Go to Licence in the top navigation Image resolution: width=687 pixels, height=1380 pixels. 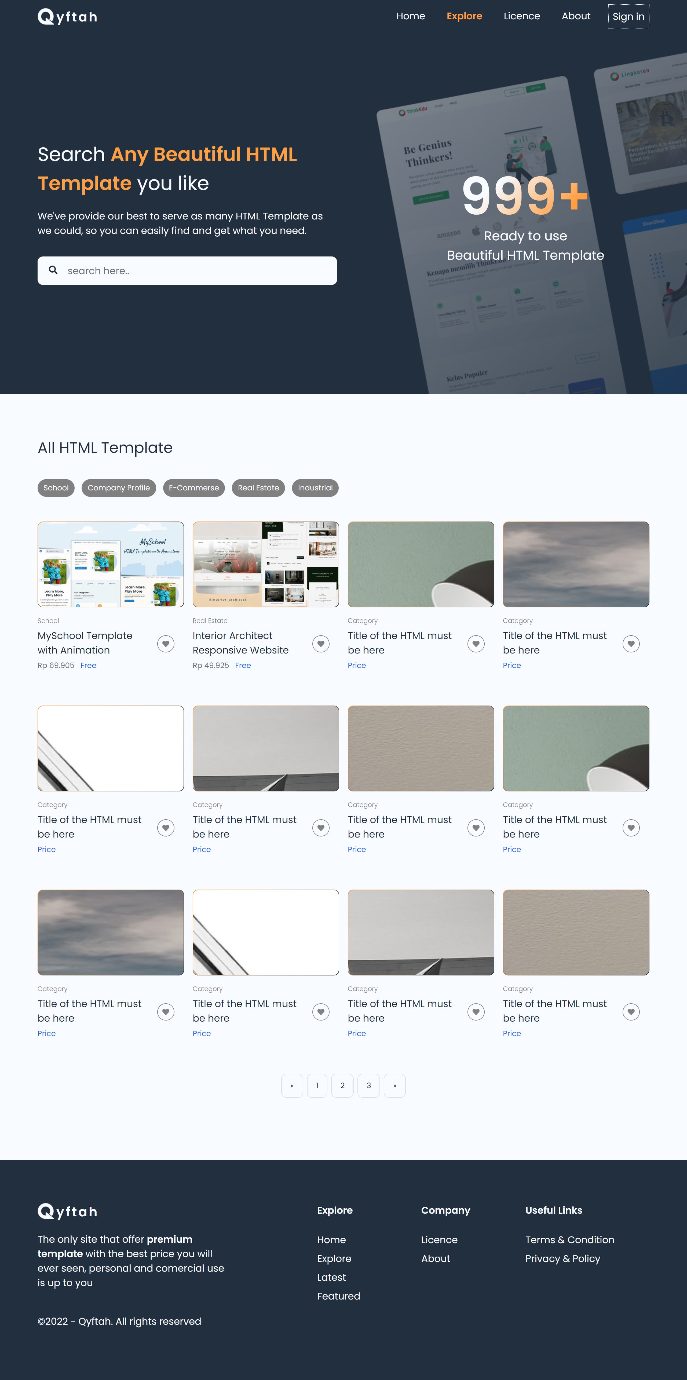click(x=521, y=16)
